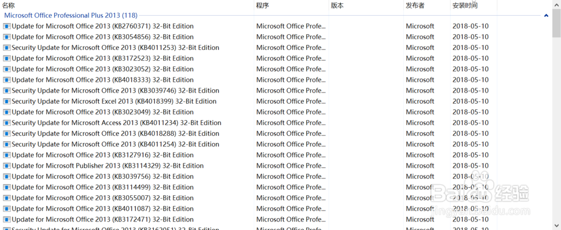
Task: Select Security Update for Office 2013 (KB4018288)
Action: point(116,134)
